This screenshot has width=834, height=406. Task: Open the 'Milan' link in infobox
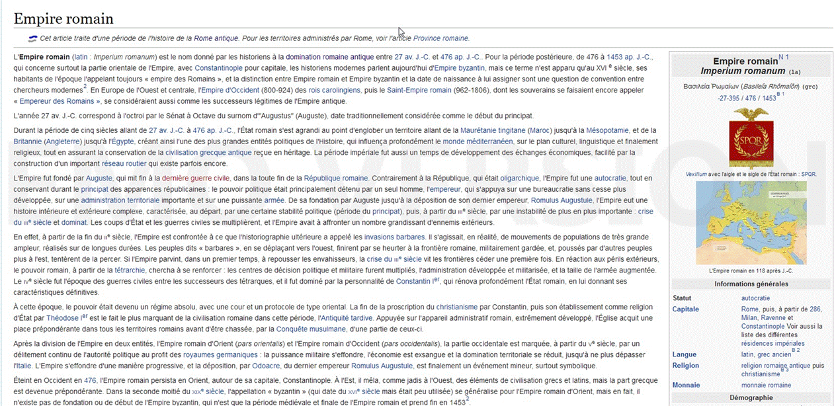tap(750, 317)
